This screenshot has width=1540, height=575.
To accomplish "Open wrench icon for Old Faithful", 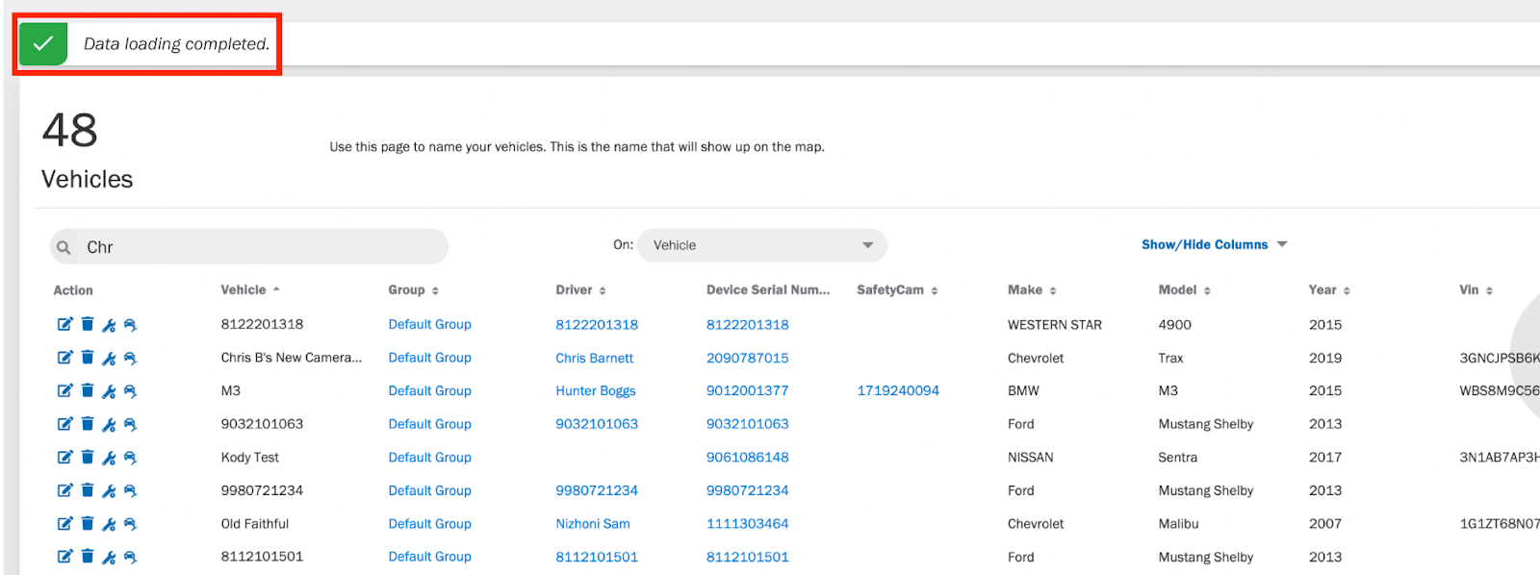I will pyautogui.click(x=109, y=525).
